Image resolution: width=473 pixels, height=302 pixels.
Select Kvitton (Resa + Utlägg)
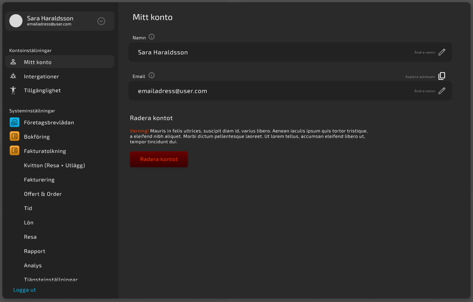54,166
